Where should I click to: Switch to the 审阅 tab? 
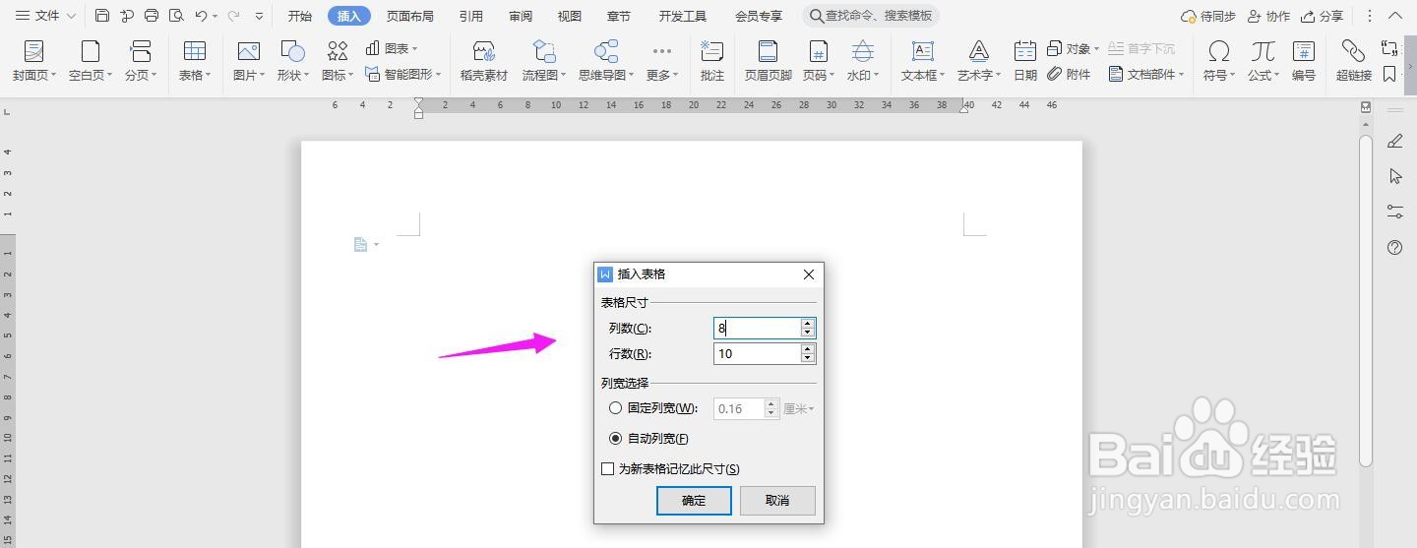pos(521,16)
